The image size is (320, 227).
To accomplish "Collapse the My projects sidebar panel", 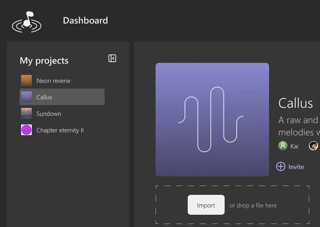I will point(112,58).
